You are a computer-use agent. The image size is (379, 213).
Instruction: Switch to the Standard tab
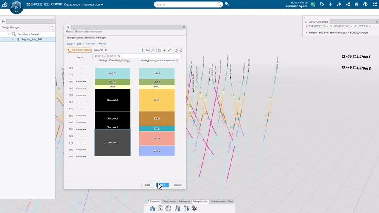pos(155,202)
